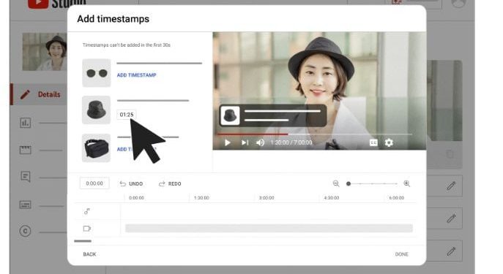Play the video in the preview player
The image size is (503, 274).
pyautogui.click(x=228, y=142)
